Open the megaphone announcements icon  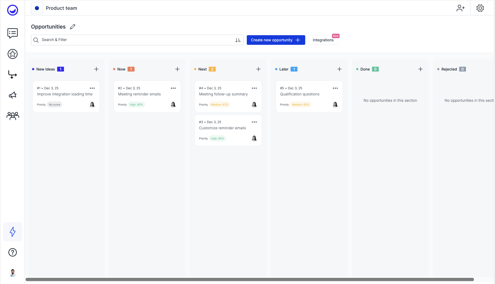click(x=12, y=95)
